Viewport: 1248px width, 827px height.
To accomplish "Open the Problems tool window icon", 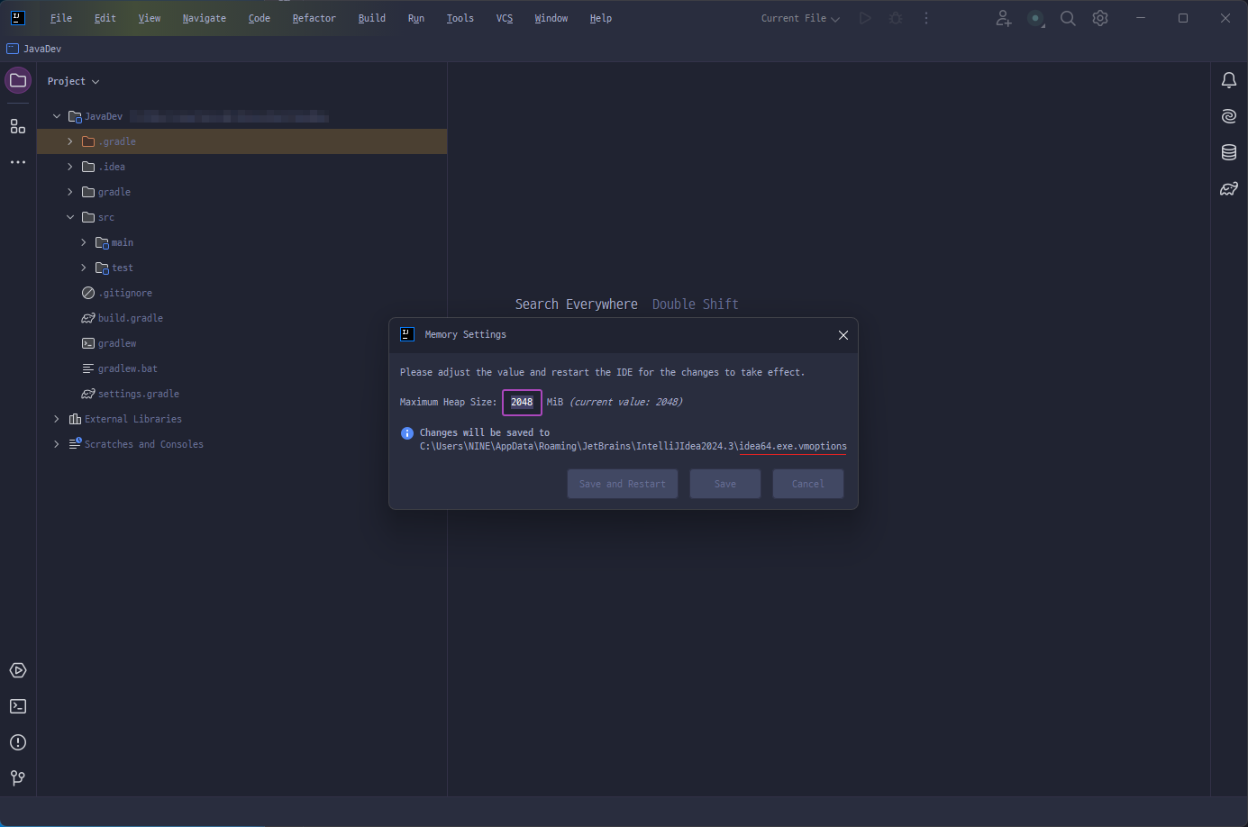I will pyautogui.click(x=18, y=742).
